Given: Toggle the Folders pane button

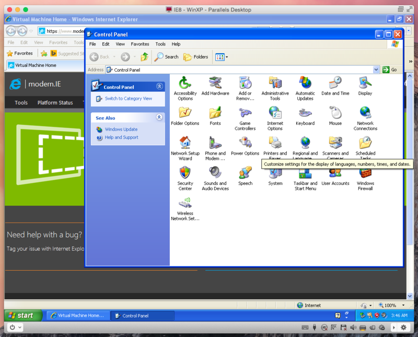Looking at the screenshot, I should [195, 57].
